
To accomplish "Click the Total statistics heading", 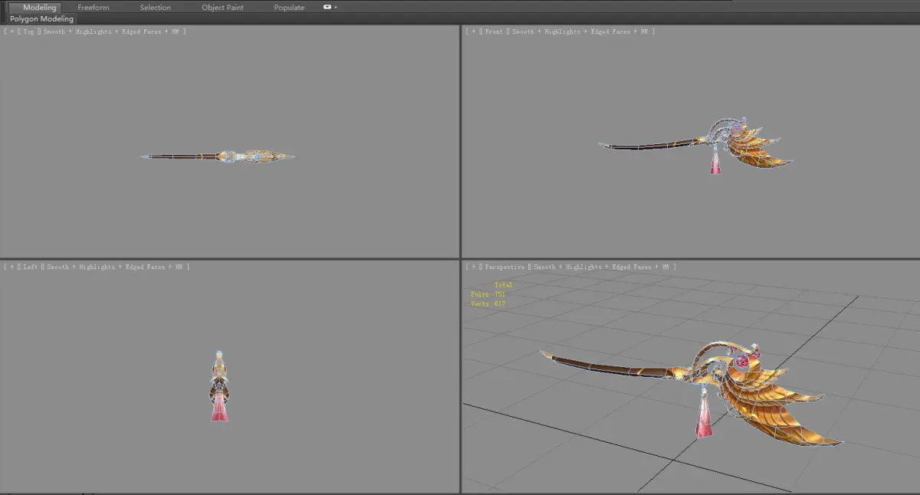I will click(x=503, y=285).
